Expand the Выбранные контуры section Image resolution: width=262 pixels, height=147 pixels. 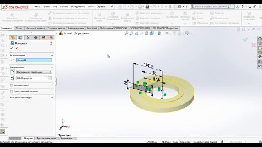pos(52,98)
